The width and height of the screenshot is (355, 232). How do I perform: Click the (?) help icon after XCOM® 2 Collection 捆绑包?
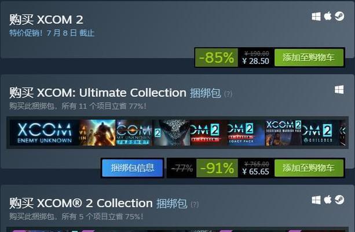click(195, 204)
